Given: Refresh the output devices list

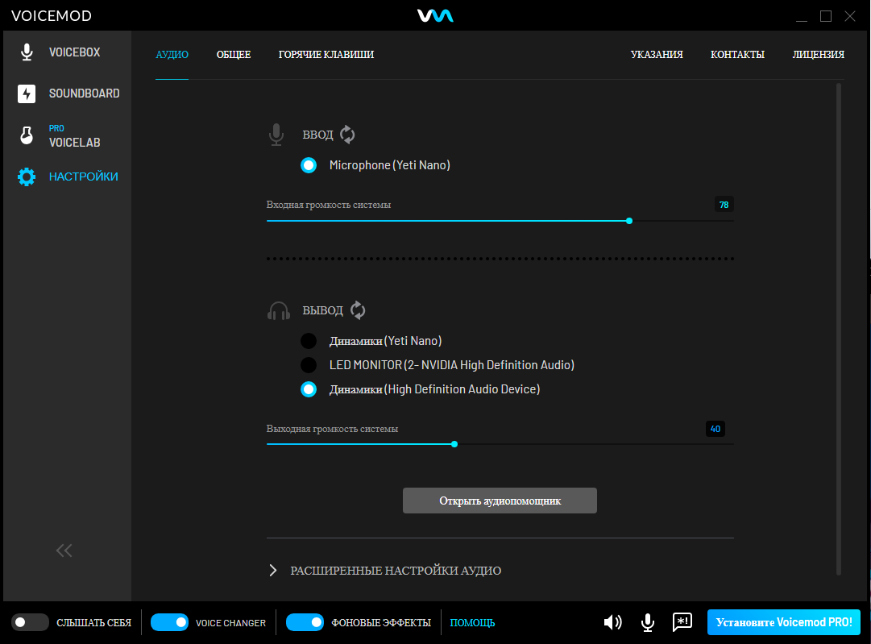Looking at the screenshot, I should (x=358, y=310).
